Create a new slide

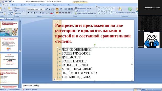(x=10, y=11)
